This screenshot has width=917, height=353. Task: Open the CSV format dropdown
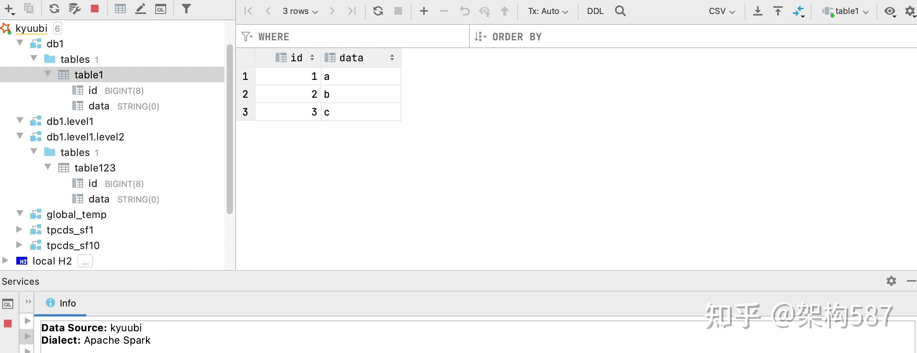(722, 11)
